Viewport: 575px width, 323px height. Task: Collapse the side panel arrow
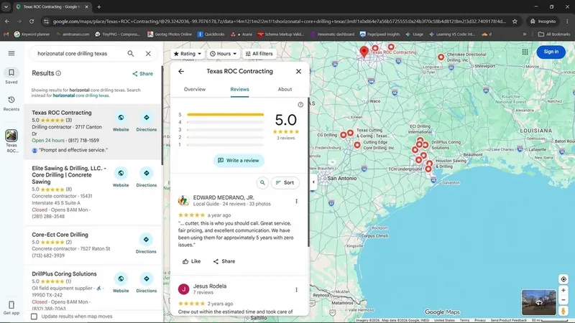click(313, 182)
